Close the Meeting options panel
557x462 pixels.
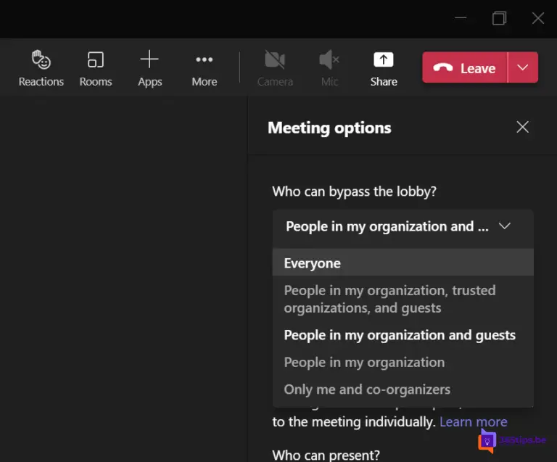point(522,128)
